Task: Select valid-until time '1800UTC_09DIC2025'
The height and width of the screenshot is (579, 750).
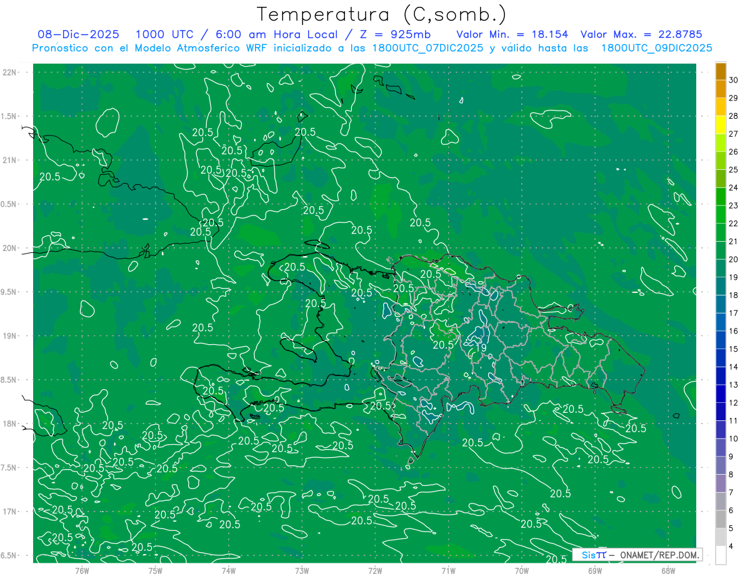Action: coord(656,48)
